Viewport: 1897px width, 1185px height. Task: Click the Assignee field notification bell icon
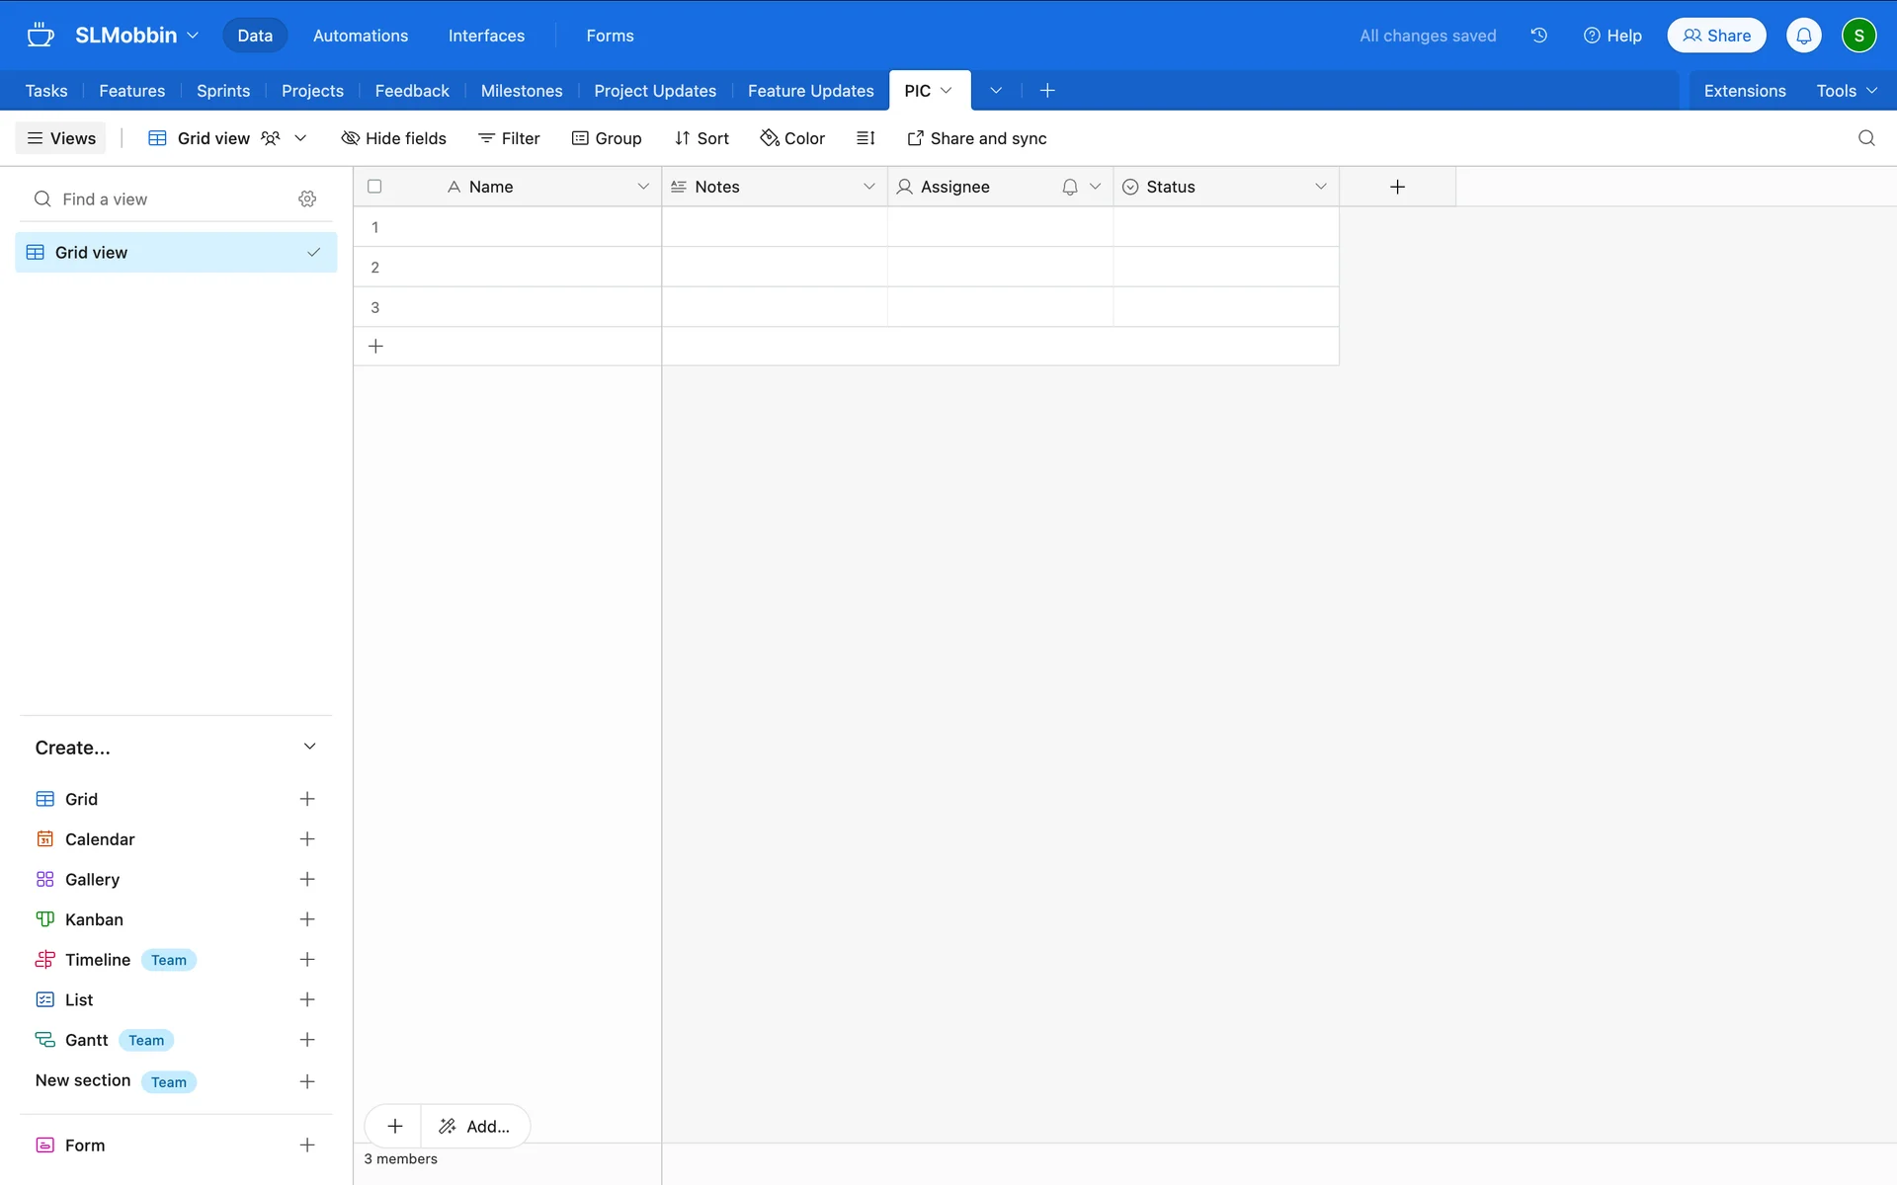(x=1070, y=187)
